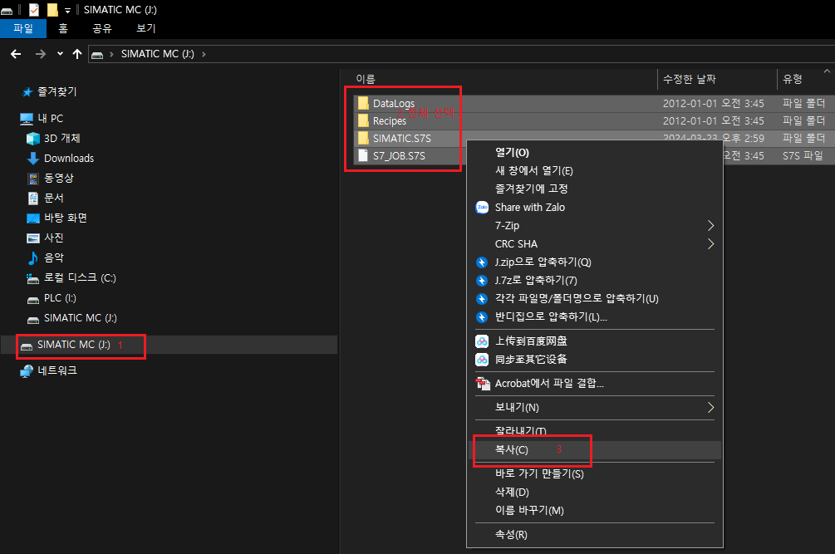This screenshot has height=554, width=835.
Task: Click the New Folder quick-access icon in title bar
Action: click(x=52, y=10)
